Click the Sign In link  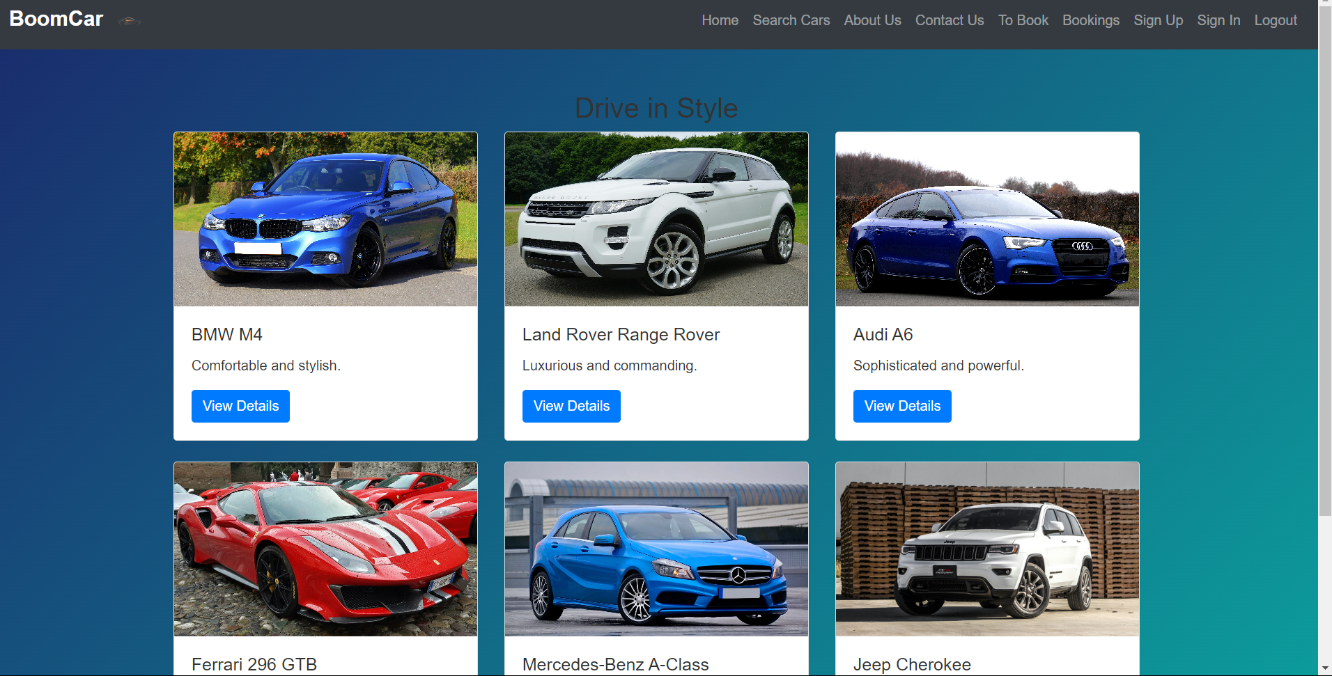pos(1218,21)
